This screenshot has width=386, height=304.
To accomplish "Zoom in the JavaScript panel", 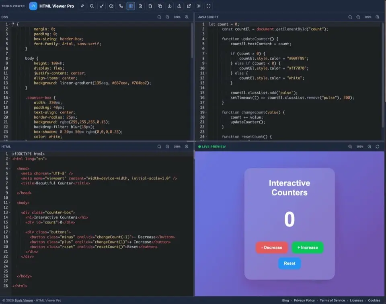I will [378, 17].
